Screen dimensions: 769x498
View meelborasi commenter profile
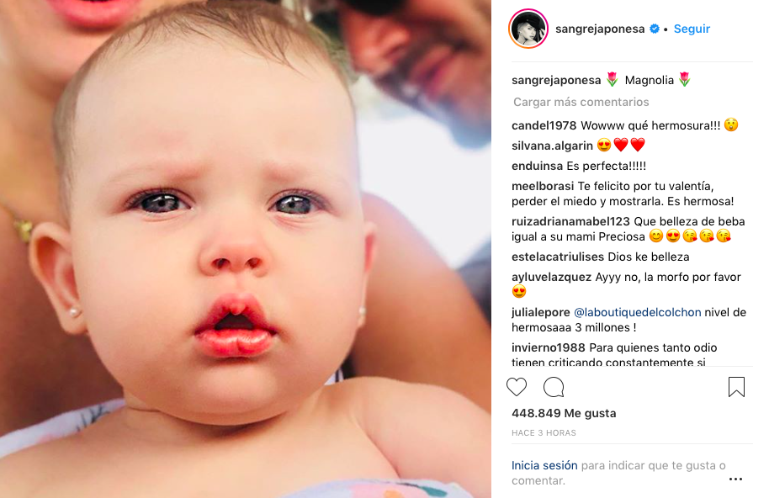coord(543,186)
